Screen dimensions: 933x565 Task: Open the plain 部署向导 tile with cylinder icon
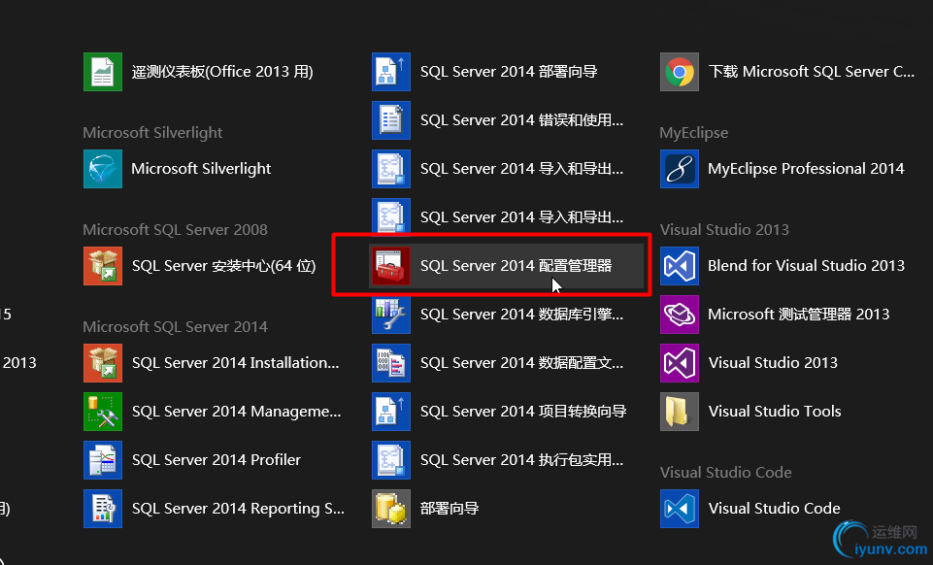click(426, 509)
